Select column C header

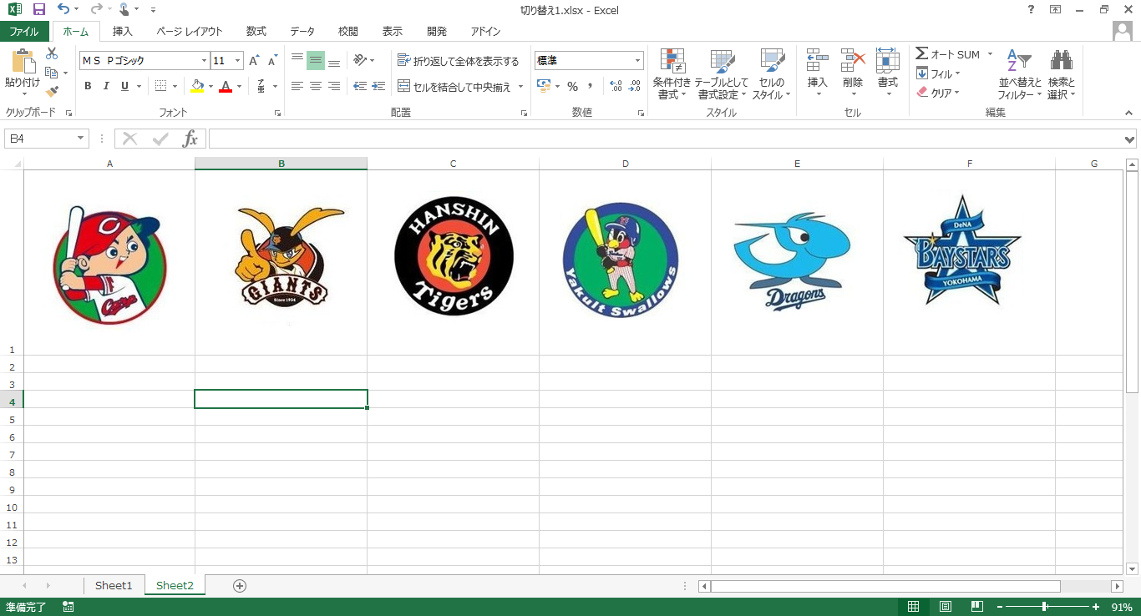[x=454, y=164]
